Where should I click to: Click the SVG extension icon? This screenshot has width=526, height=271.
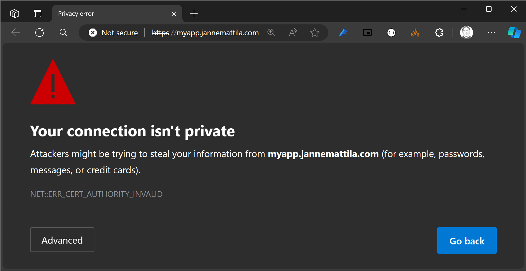pyautogui.click(x=415, y=33)
